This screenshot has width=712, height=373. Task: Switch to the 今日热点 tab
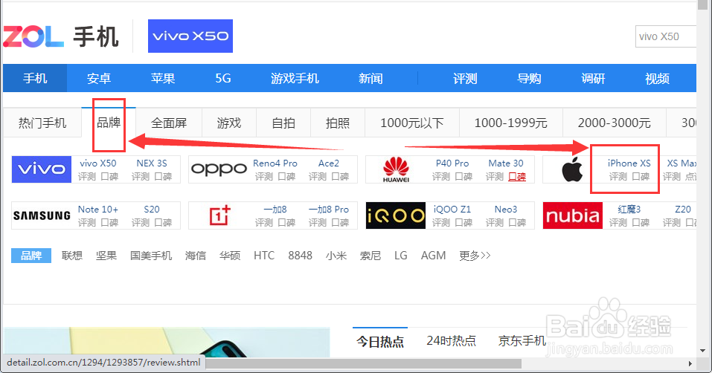point(380,341)
